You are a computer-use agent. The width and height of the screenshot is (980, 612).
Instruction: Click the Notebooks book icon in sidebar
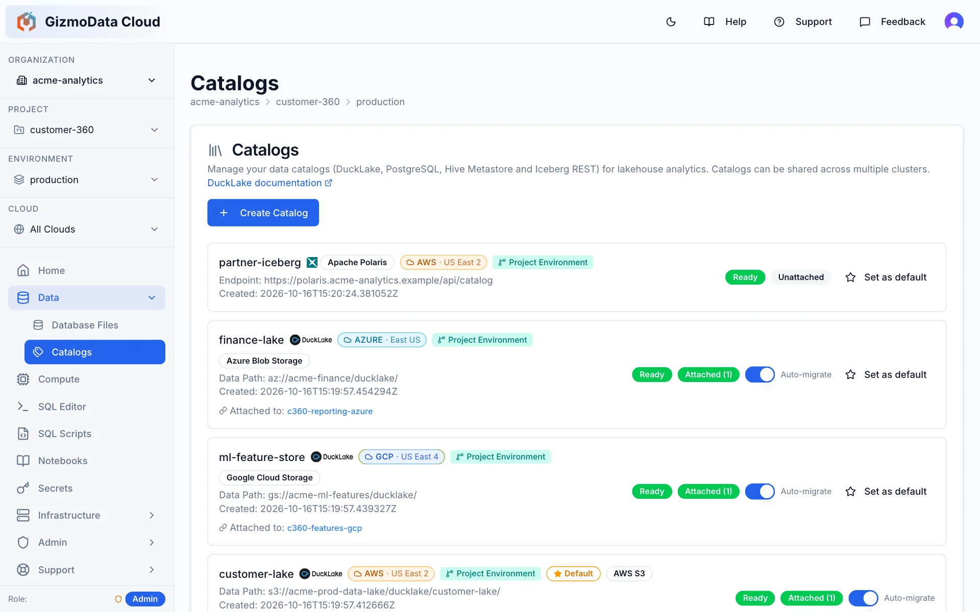click(23, 461)
